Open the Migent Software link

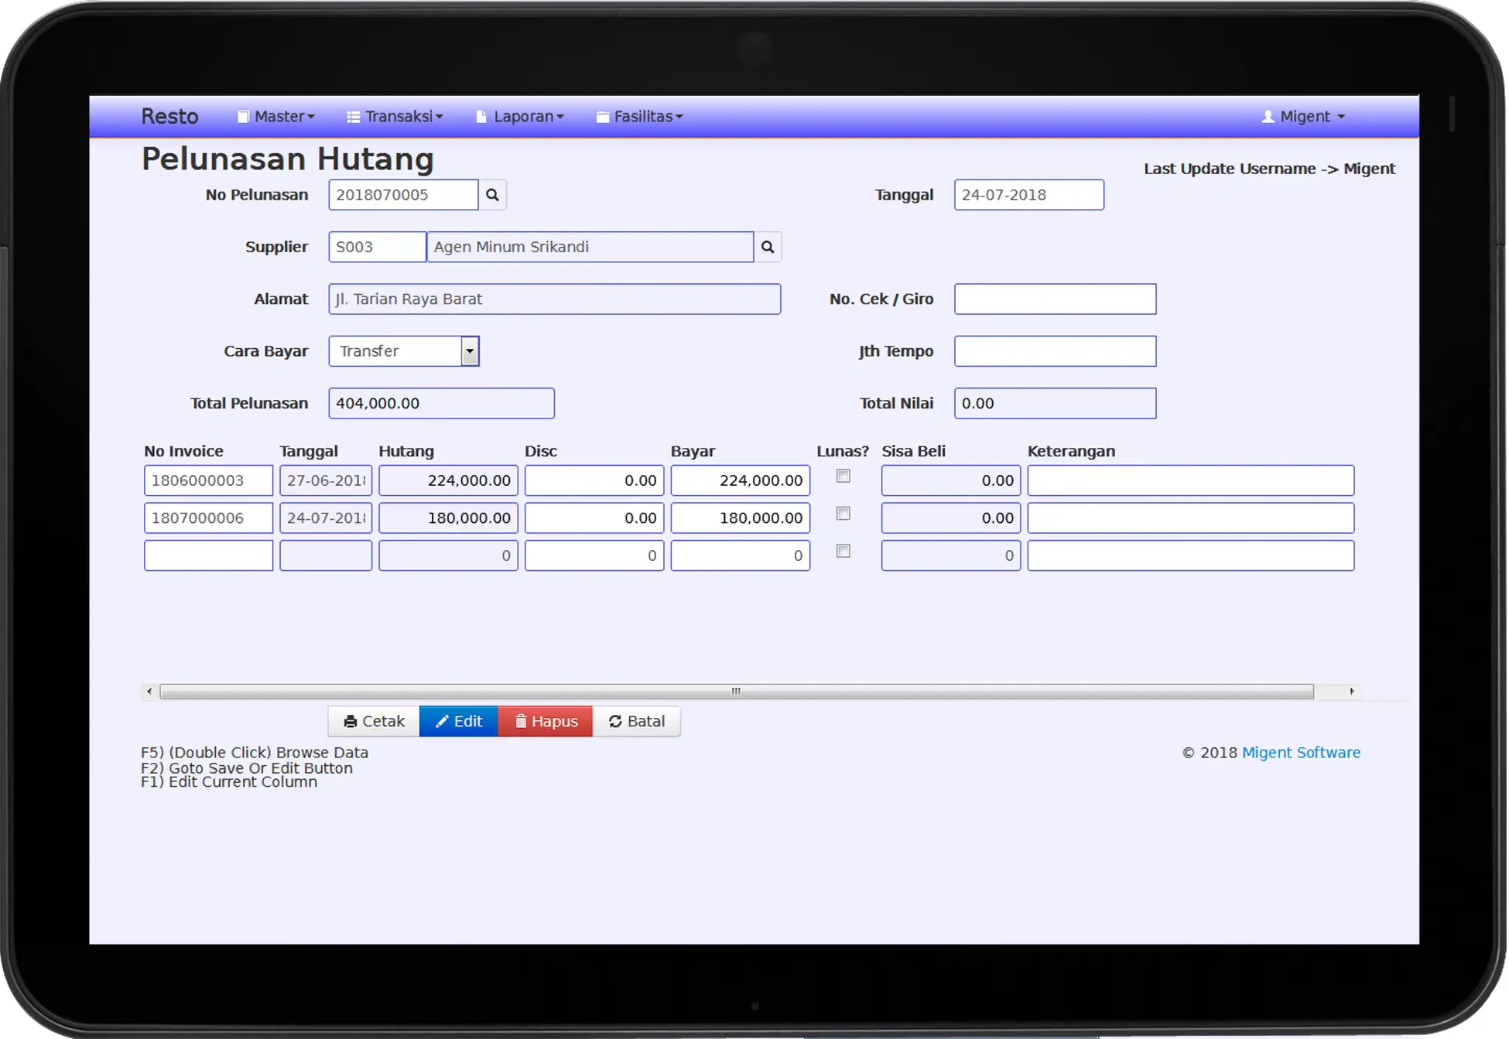[x=1301, y=753]
